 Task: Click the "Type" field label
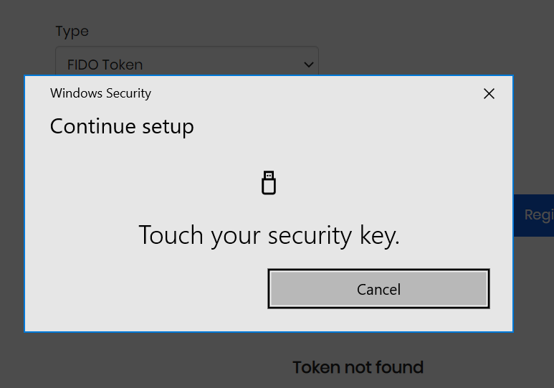[x=72, y=32]
